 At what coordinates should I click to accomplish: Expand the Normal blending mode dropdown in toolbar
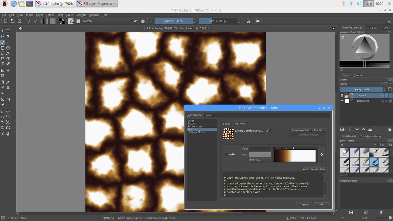[107, 21]
